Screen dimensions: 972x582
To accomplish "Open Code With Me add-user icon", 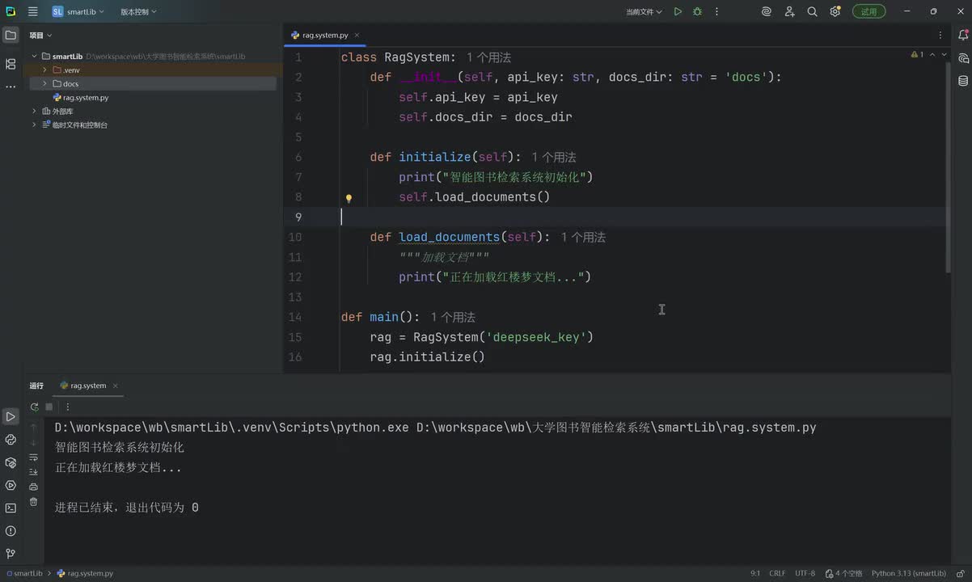I will click(x=790, y=11).
